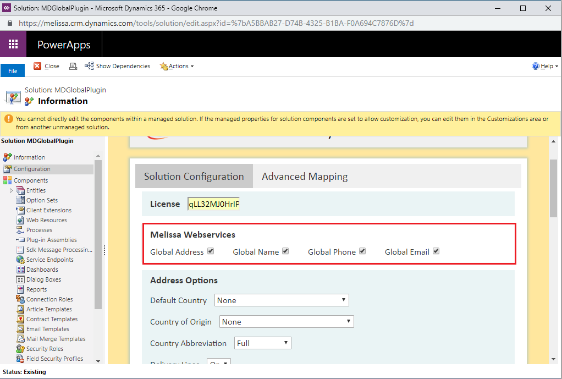
Task: Click Show Dependencies label
Action: (x=123, y=66)
